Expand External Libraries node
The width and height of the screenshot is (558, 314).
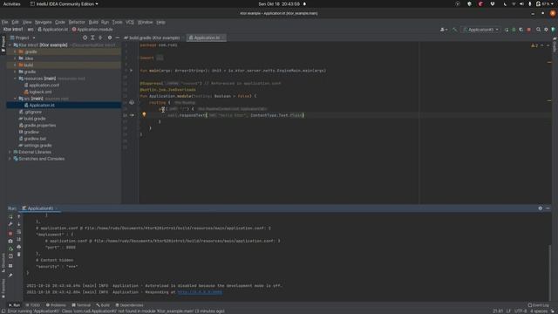tap(10, 152)
